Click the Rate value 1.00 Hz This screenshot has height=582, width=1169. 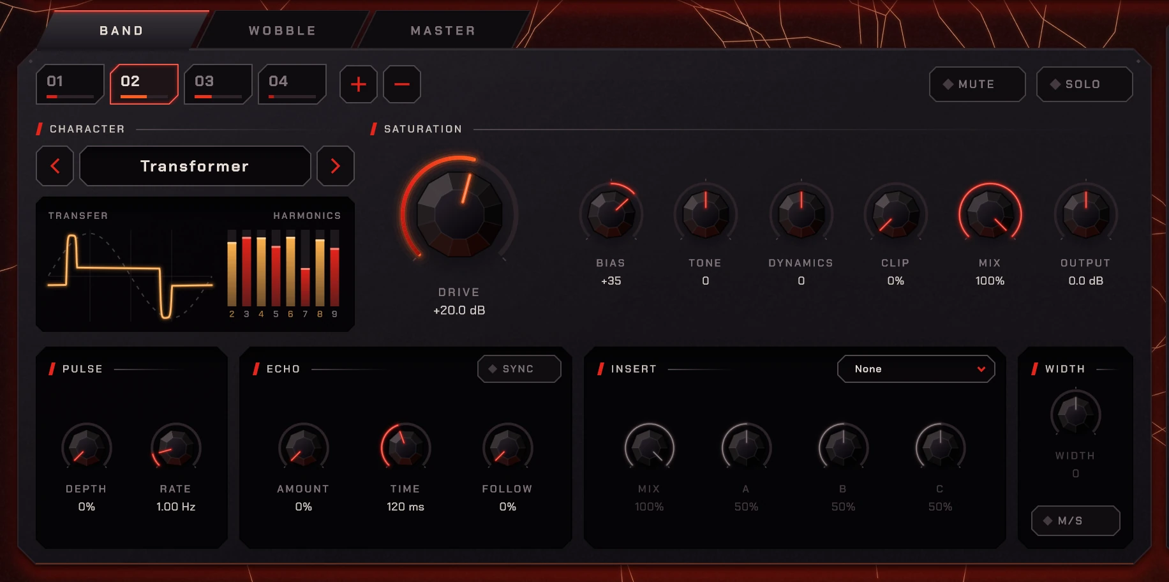(176, 507)
